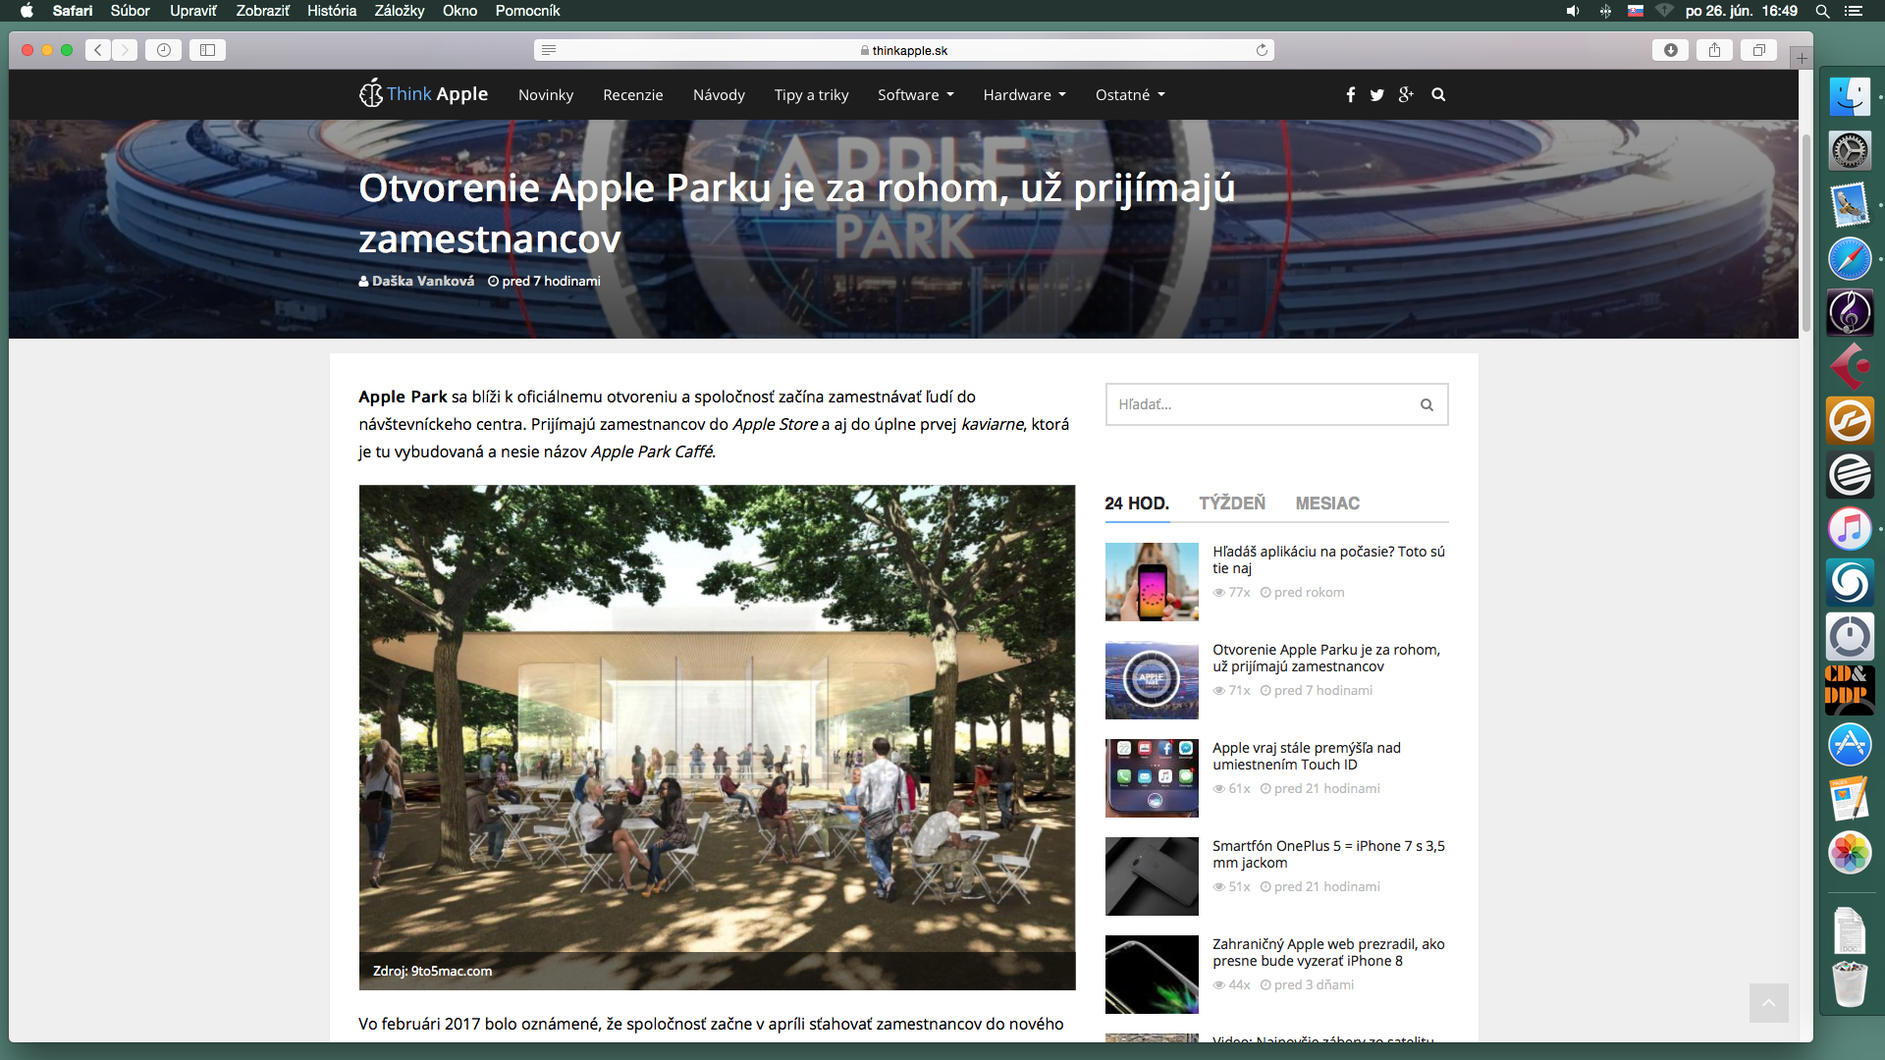Expand the Ostatné dropdown menu

1130,95
